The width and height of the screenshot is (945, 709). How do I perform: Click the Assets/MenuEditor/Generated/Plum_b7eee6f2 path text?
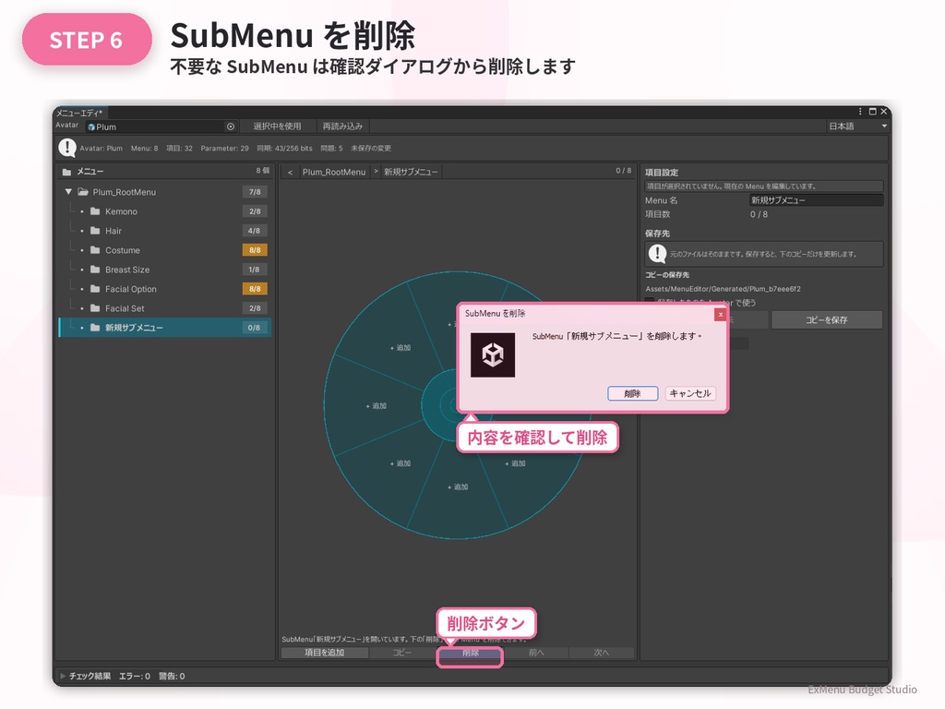pyautogui.click(x=724, y=289)
